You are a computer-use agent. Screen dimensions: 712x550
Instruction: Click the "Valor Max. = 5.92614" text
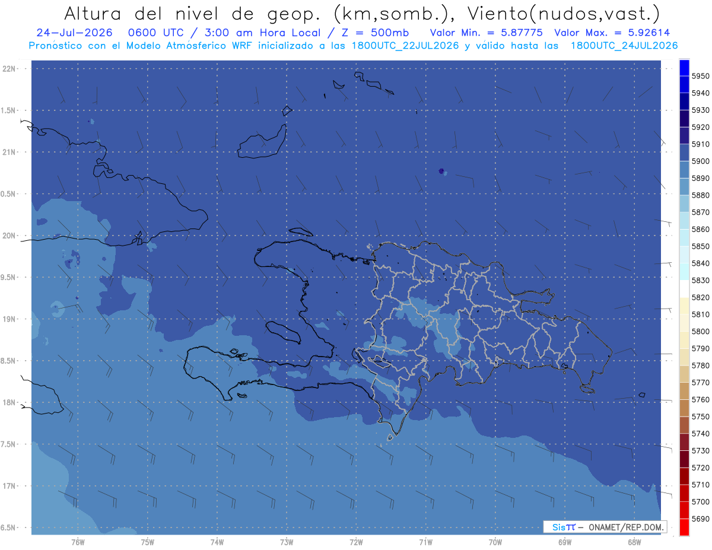[x=612, y=33]
